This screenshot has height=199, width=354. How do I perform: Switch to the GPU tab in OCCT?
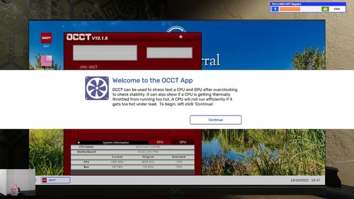point(183,142)
